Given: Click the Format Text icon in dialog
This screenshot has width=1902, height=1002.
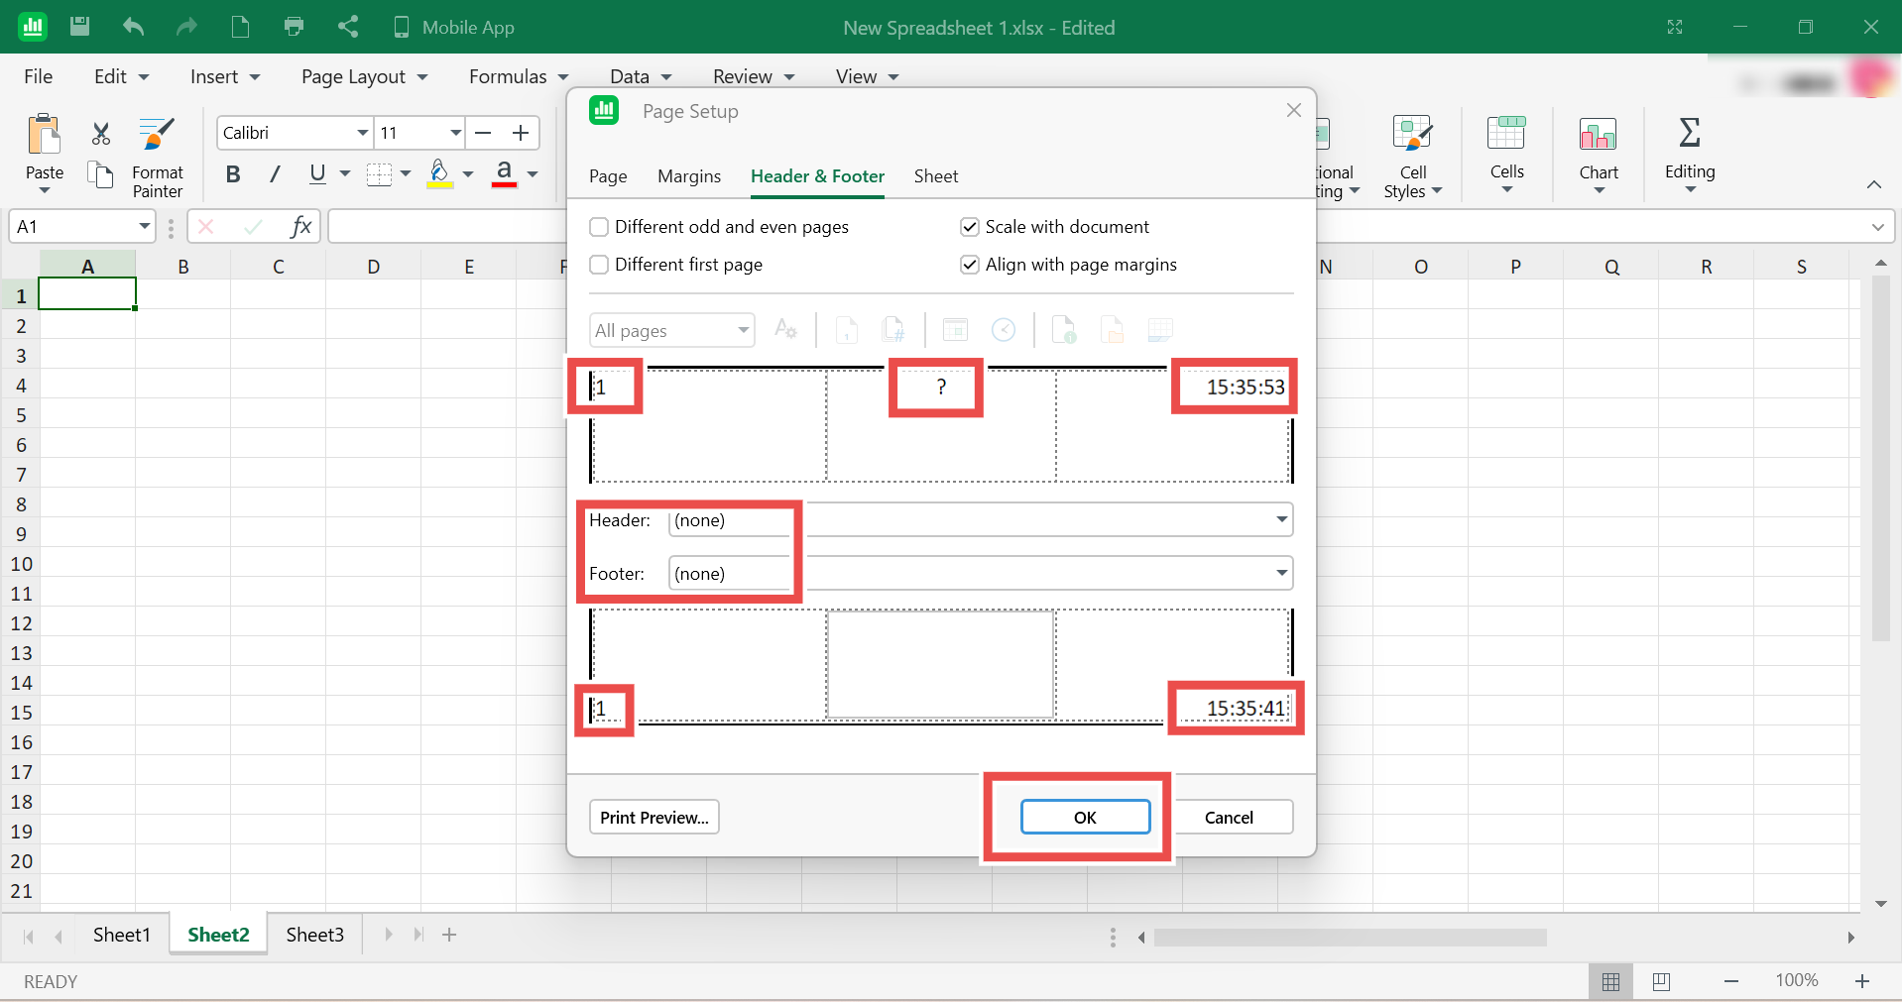Looking at the screenshot, I should [x=785, y=329].
